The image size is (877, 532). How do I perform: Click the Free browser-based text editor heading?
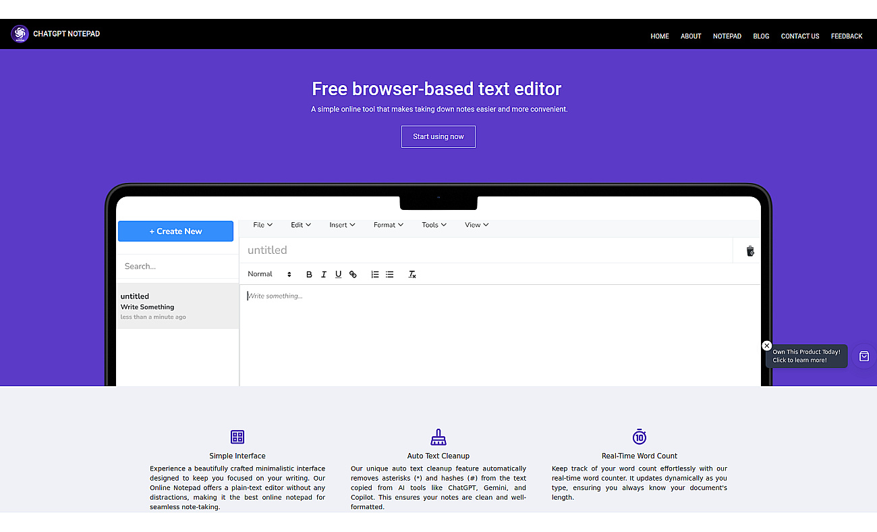pos(436,88)
